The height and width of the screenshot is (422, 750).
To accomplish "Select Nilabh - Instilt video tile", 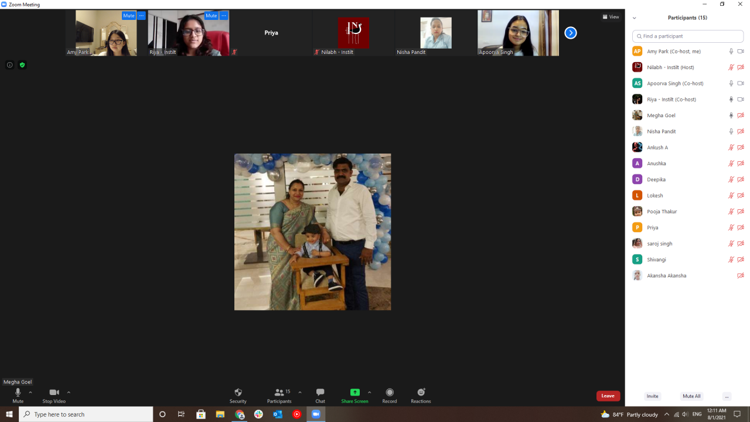I will [353, 33].
